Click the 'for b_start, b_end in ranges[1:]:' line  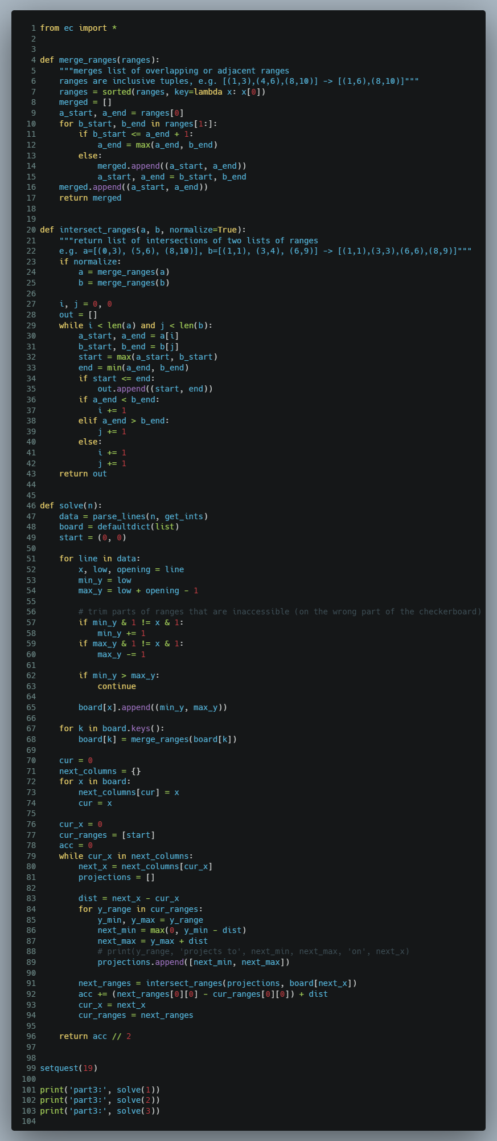(x=138, y=124)
